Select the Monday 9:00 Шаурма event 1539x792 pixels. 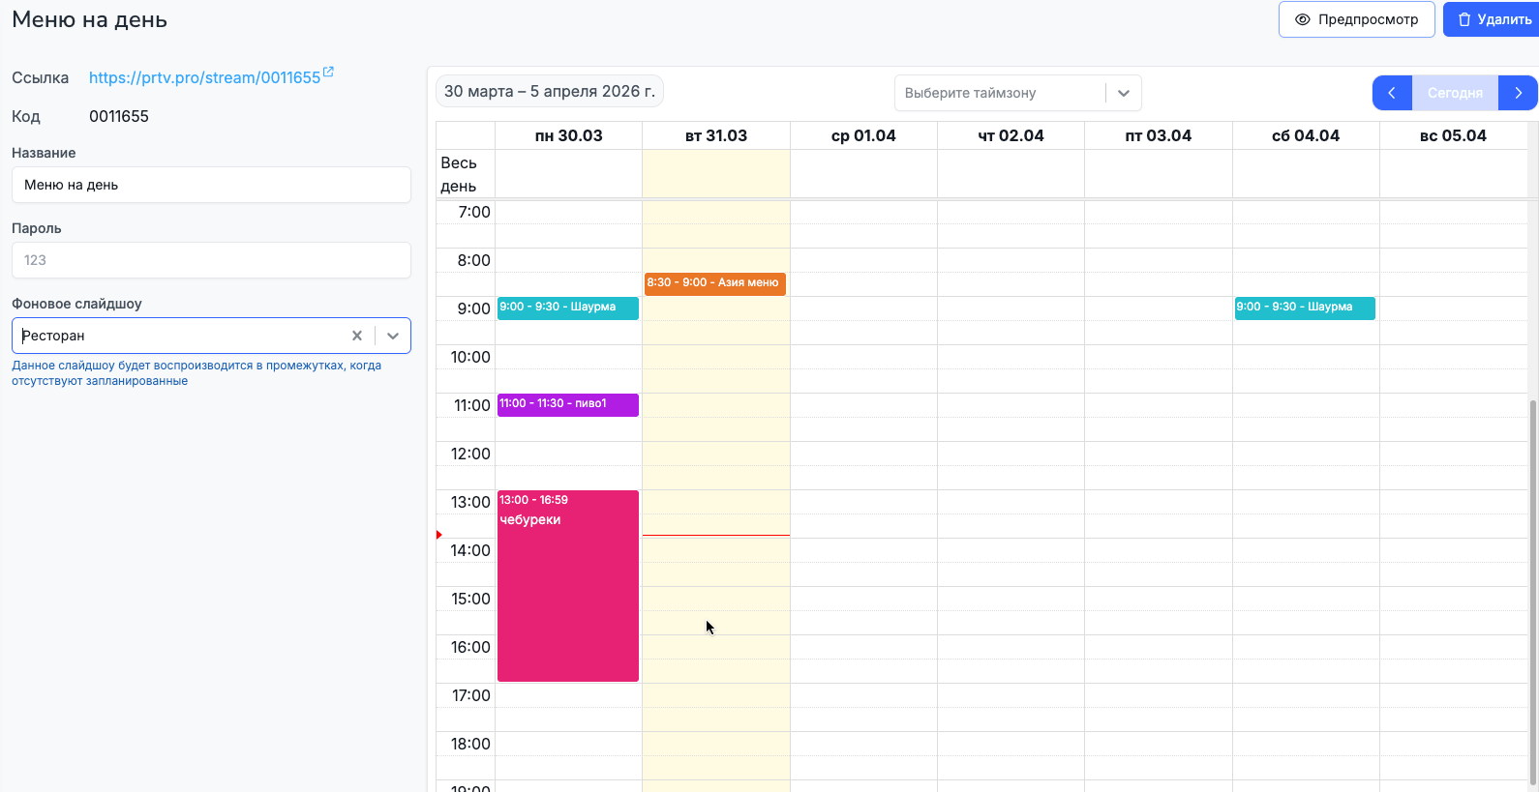[567, 308]
